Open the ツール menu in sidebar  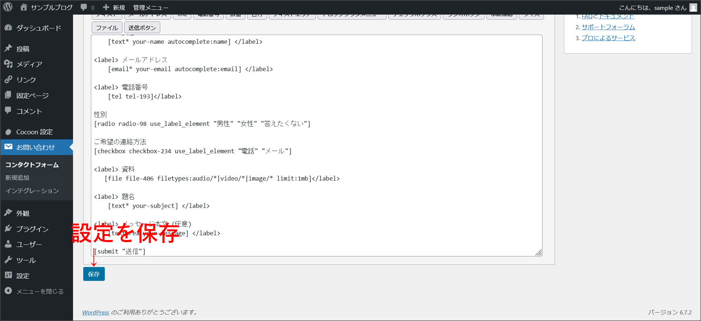pyautogui.click(x=26, y=260)
